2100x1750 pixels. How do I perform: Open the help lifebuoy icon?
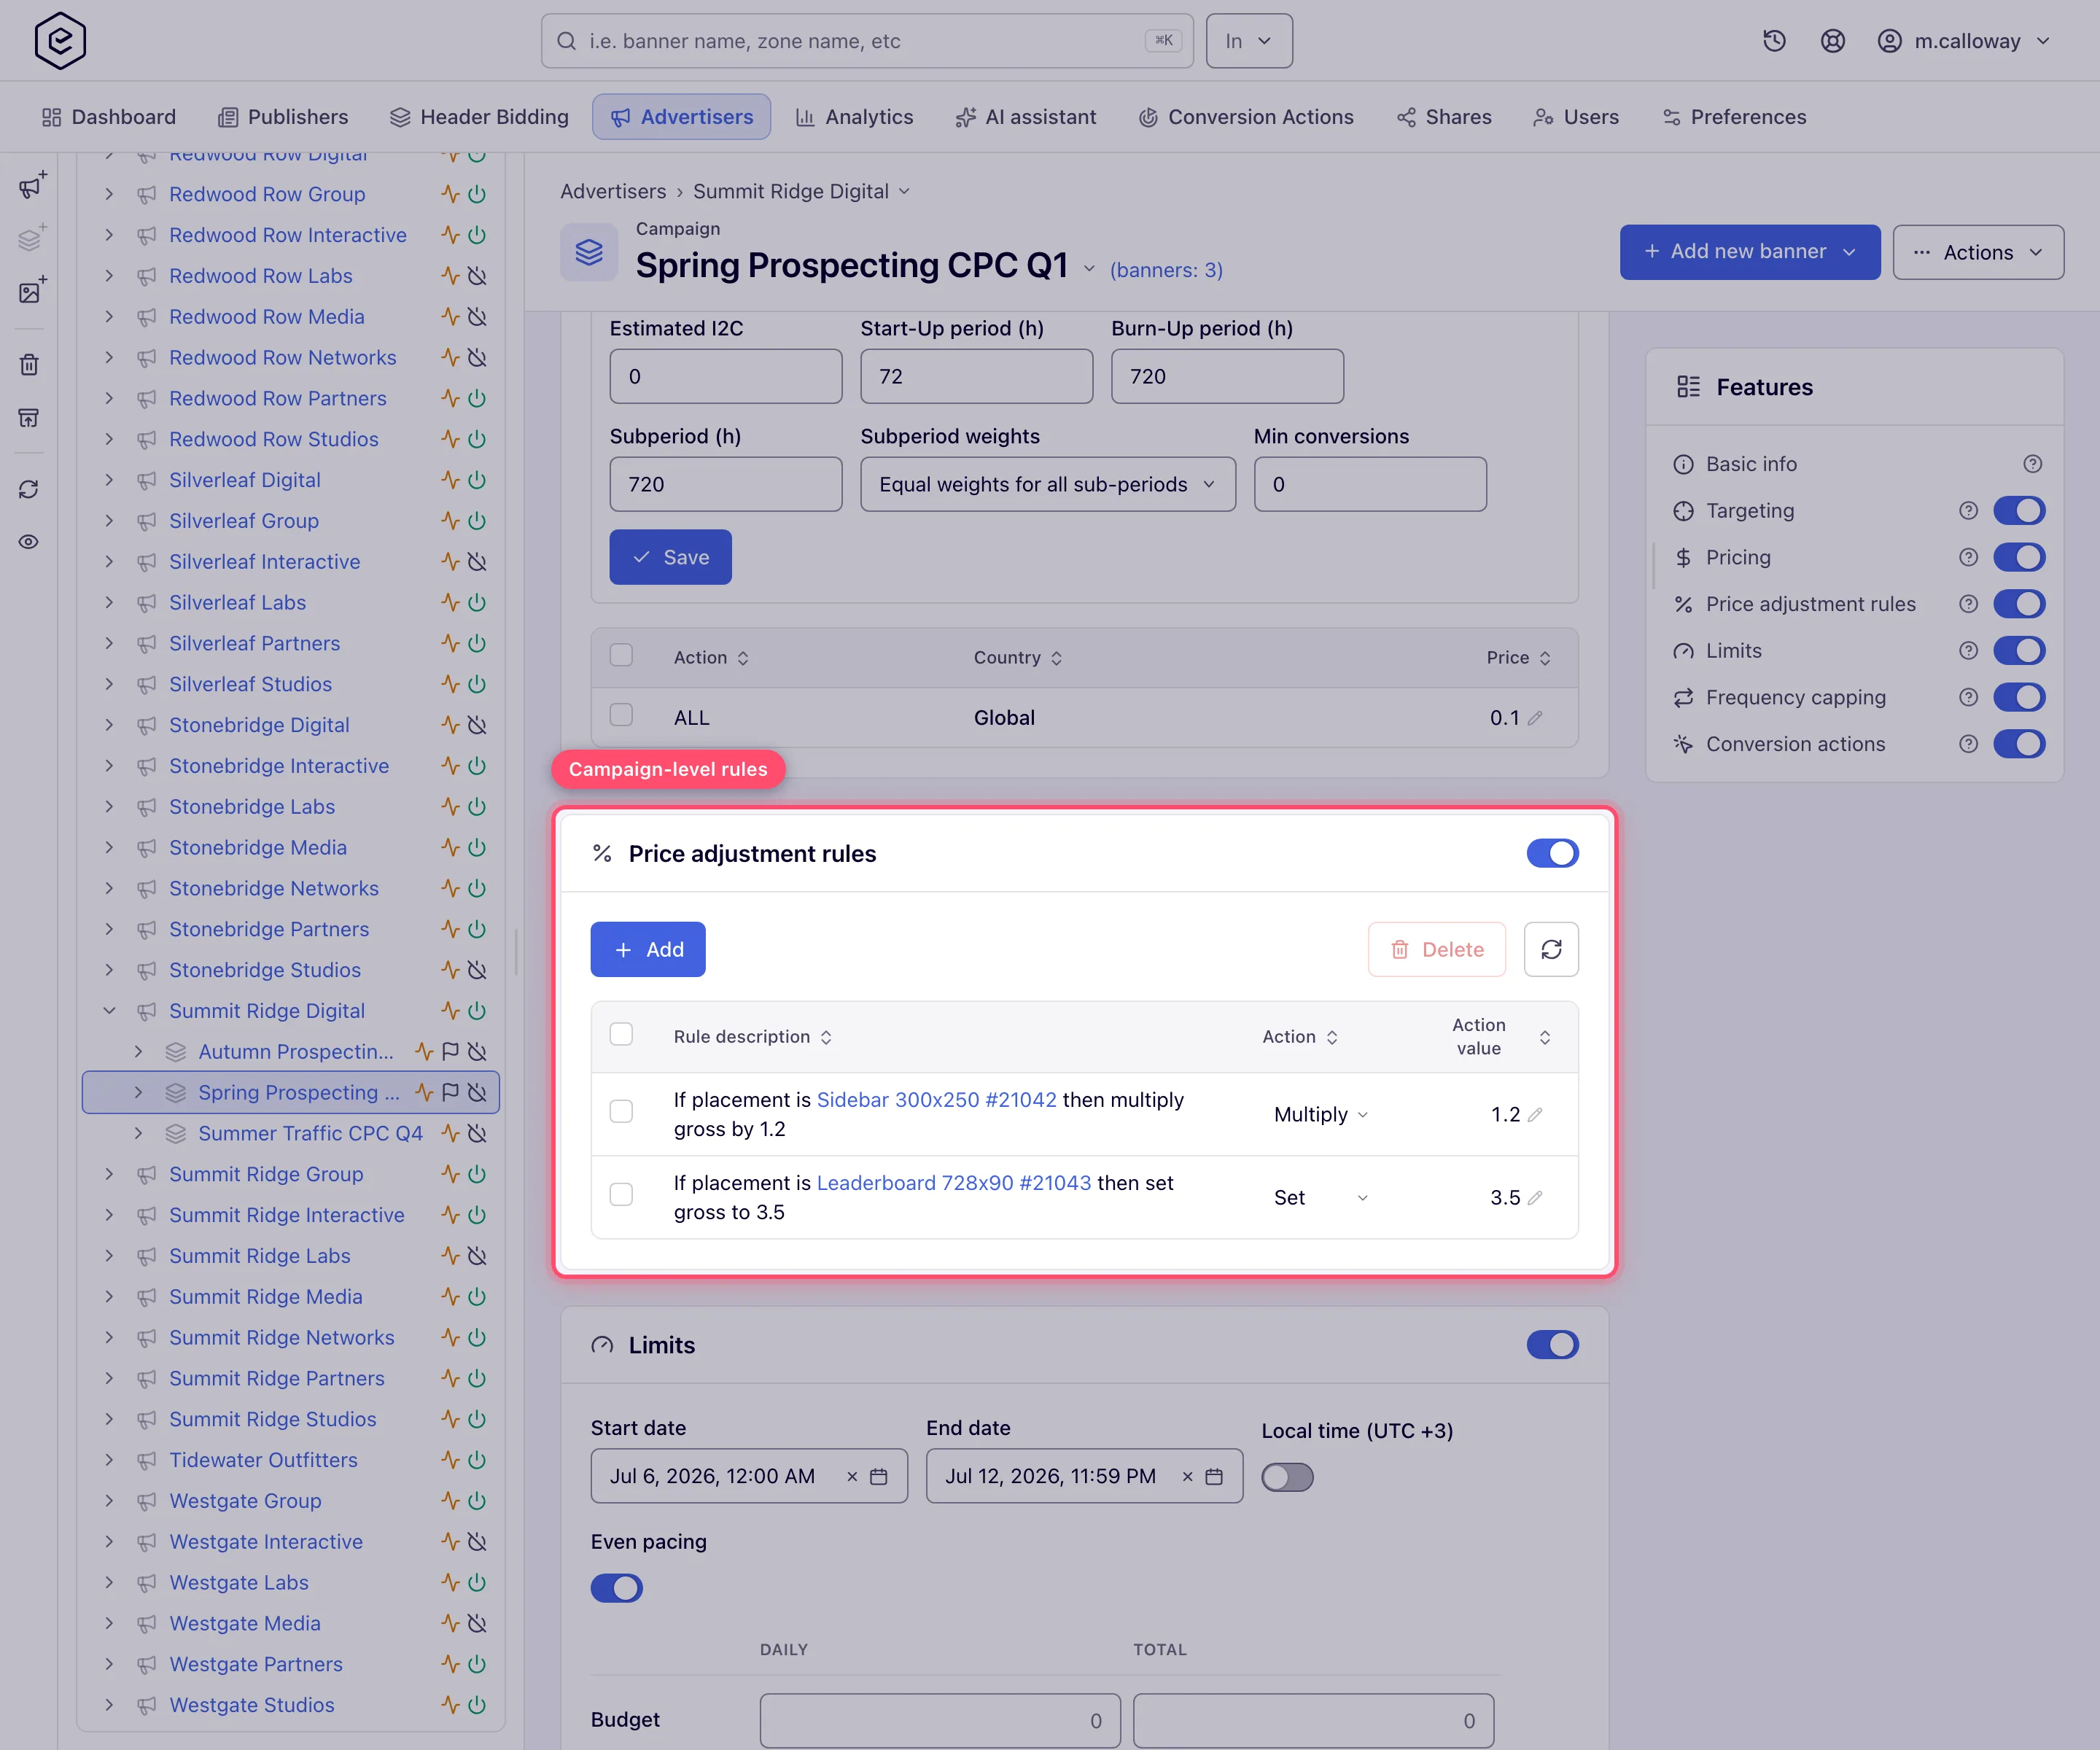coord(1832,41)
